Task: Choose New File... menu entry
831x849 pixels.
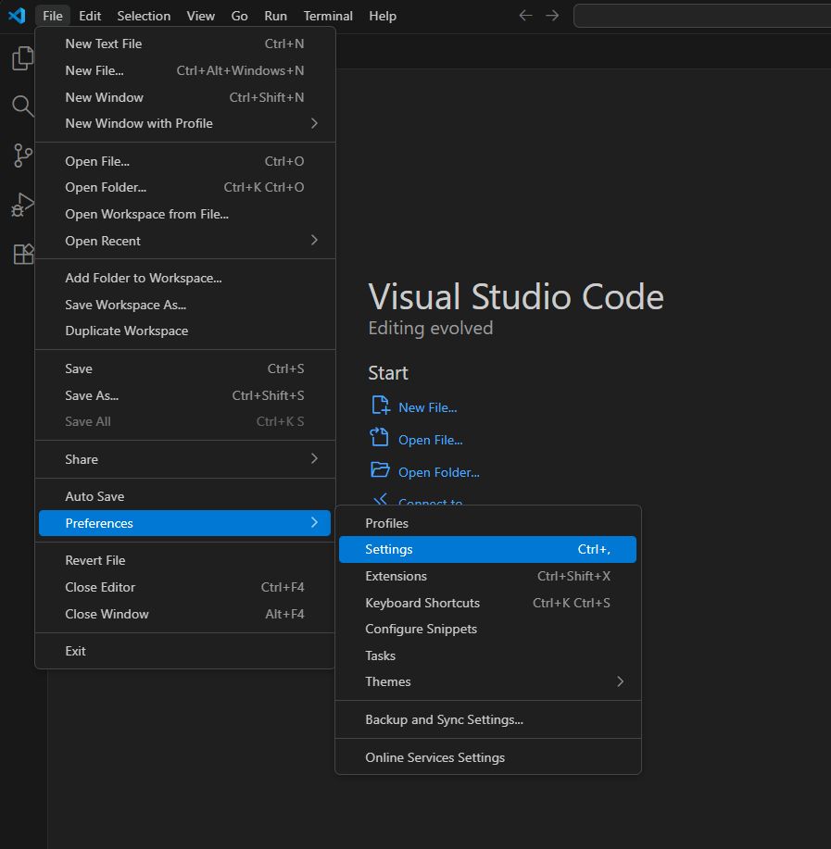Action: [x=184, y=71]
